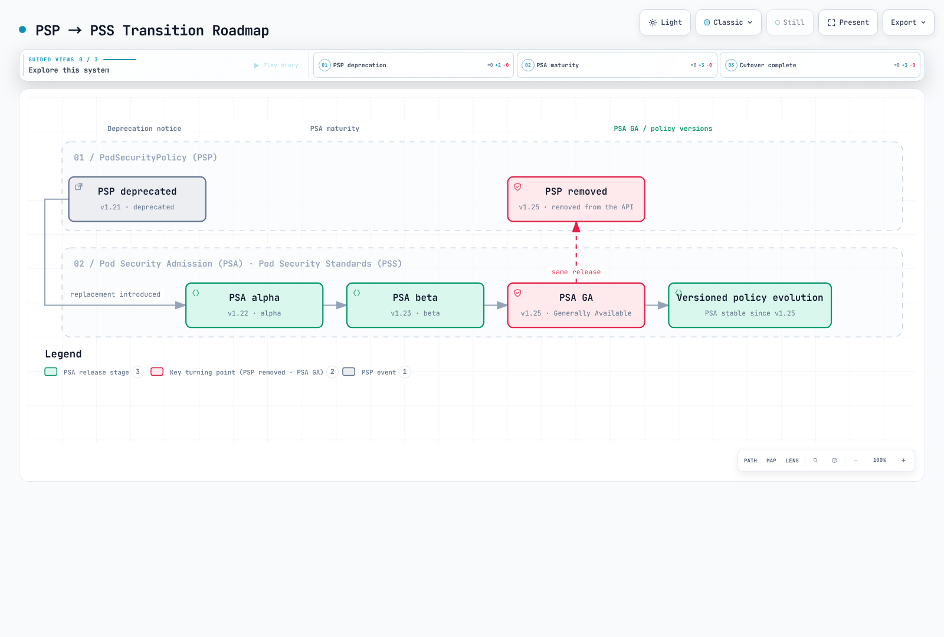944x637 pixels.
Task: Click the Present button
Action: (848, 22)
